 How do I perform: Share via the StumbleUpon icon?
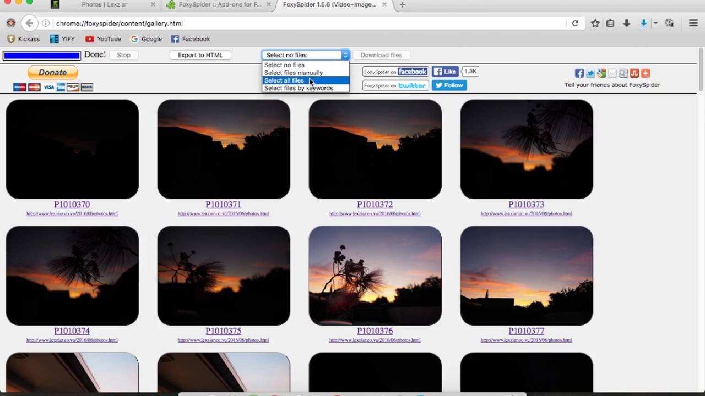634,73
